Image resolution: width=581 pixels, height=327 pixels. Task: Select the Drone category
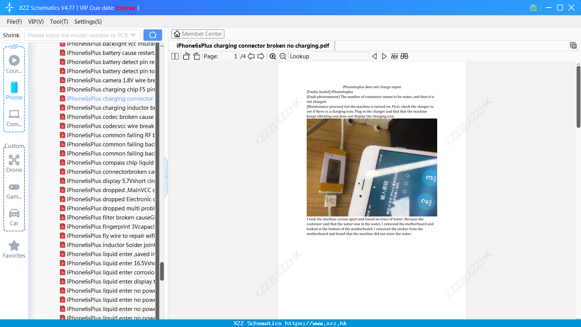(14, 163)
